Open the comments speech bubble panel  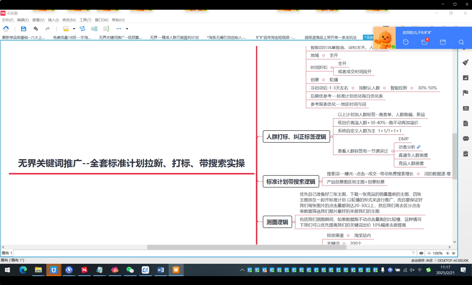click(x=465, y=138)
